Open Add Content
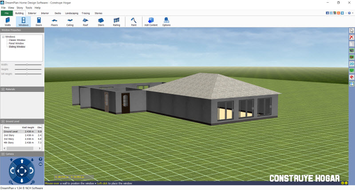Viewport: 355px width, 190px height. click(x=151, y=22)
